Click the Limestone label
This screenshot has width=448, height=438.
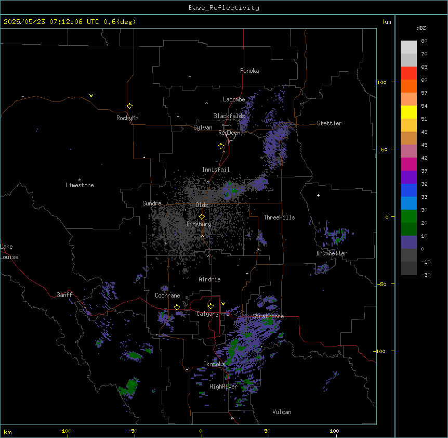(80, 185)
